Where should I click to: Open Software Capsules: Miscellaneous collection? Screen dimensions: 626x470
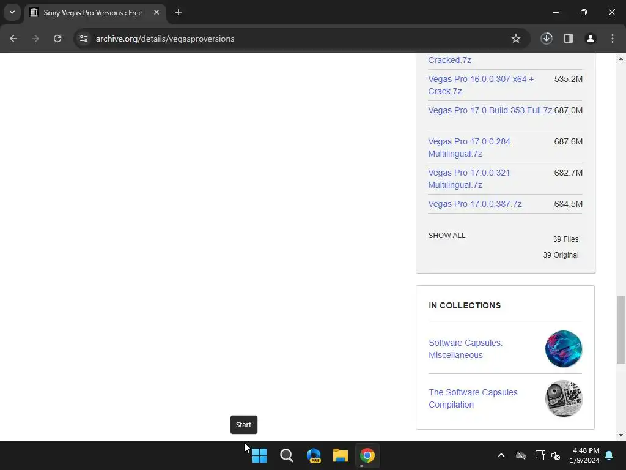tap(465, 349)
